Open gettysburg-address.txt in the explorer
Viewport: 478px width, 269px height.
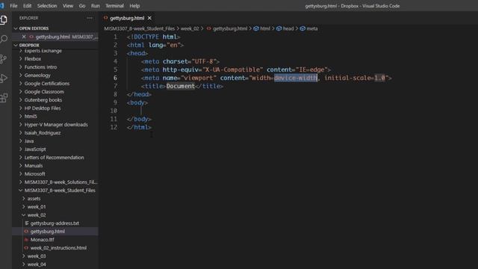[x=55, y=223]
